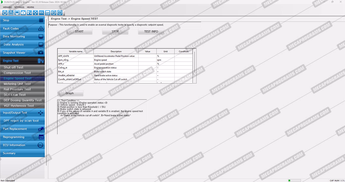The image size is (345, 182).
Task: Click the 'rpm' unit cell
Action: pyautogui.click(x=165, y=60)
